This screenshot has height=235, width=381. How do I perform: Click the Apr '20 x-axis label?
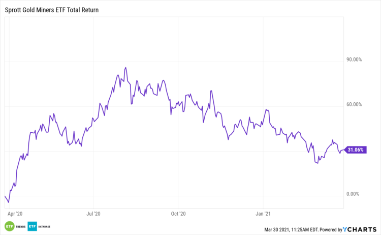[x=15, y=214]
